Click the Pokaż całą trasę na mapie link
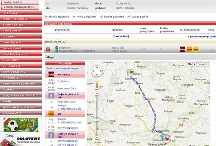The width and height of the screenshot is (216, 146). tap(62, 68)
